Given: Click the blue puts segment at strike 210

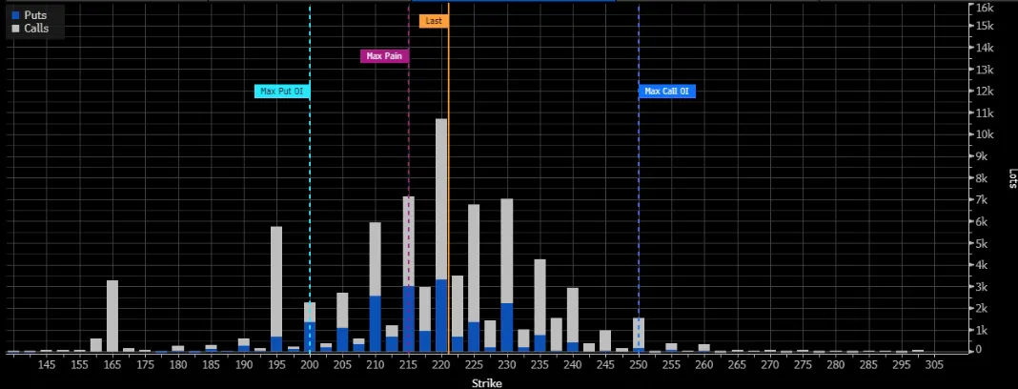Looking at the screenshot, I should [x=376, y=324].
